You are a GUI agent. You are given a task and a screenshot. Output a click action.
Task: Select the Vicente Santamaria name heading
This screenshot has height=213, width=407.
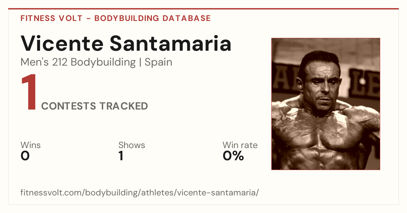click(126, 44)
